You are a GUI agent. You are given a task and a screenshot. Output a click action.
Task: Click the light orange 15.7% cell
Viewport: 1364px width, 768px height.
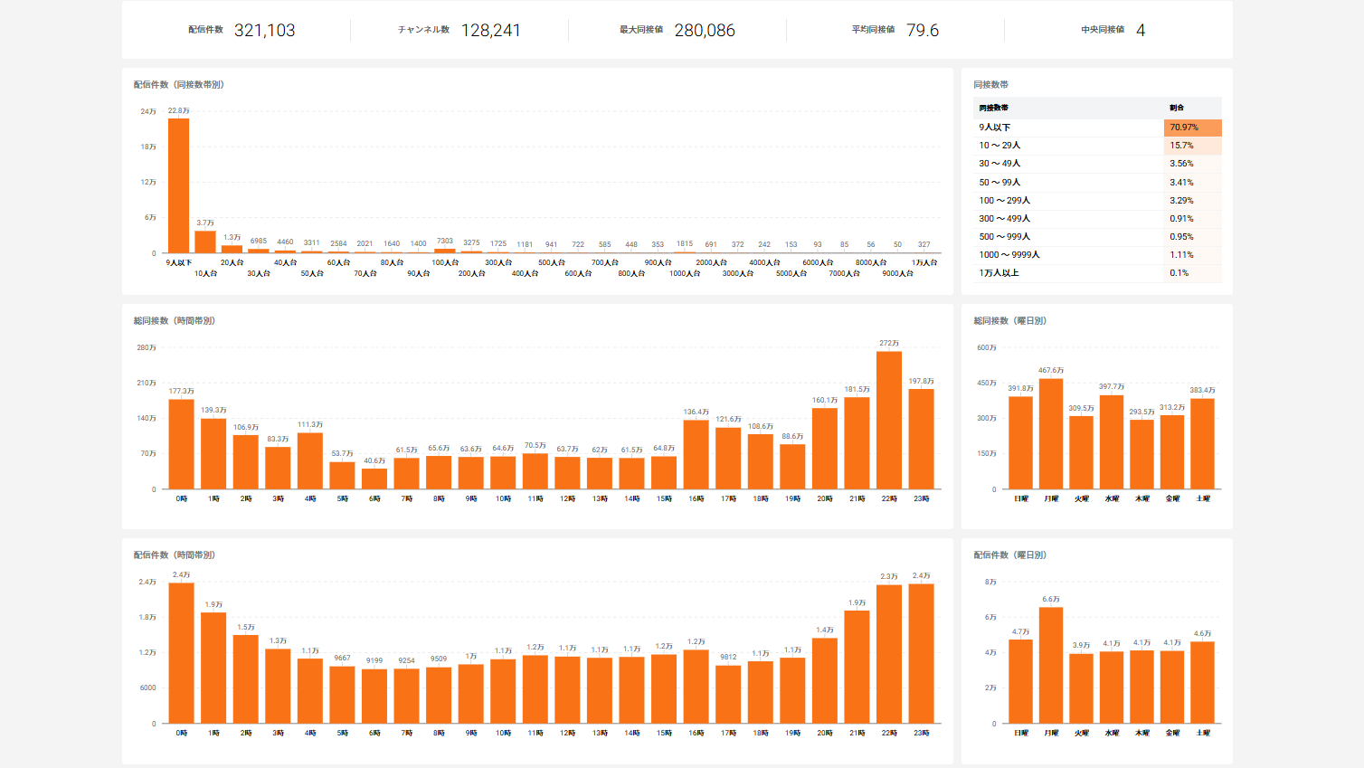1192,146
